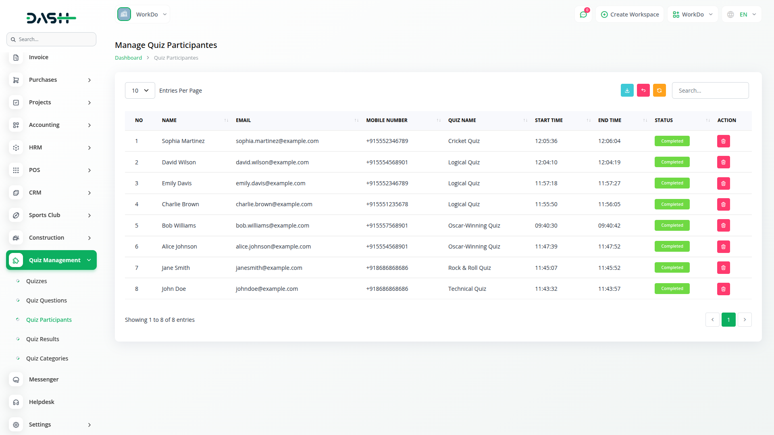Screen dimensions: 774x435
Task: Expand Accounting menu chevron
Action: (x=89, y=125)
